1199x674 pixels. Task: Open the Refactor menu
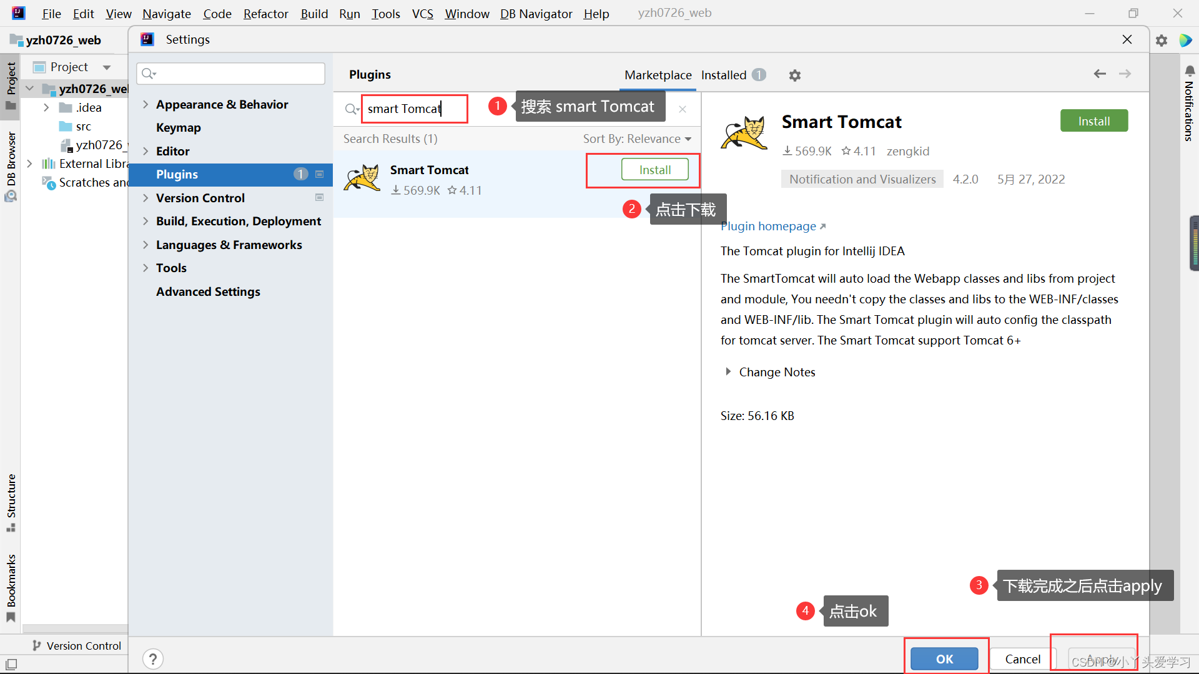pos(266,13)
